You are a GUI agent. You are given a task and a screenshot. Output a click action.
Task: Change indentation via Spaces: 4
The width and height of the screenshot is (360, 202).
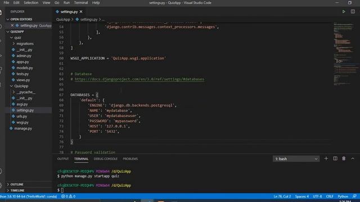301,196
